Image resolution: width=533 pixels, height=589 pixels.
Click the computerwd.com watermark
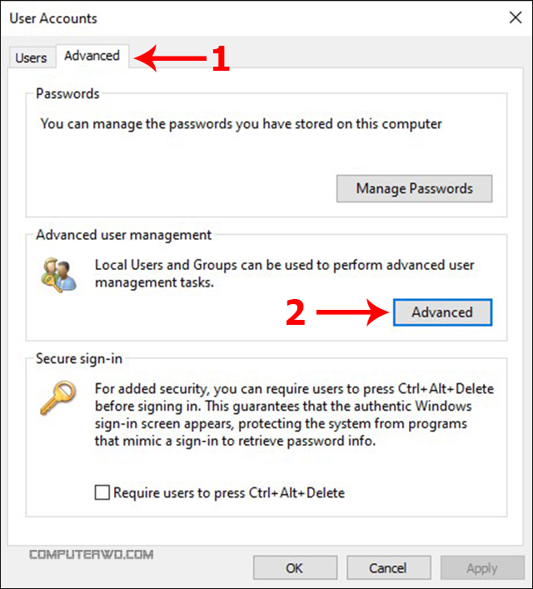pyautogui.click(x=92, y=554)
